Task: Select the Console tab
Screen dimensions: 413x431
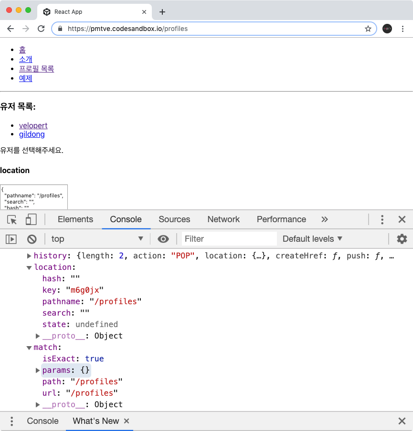Action: 126,219
